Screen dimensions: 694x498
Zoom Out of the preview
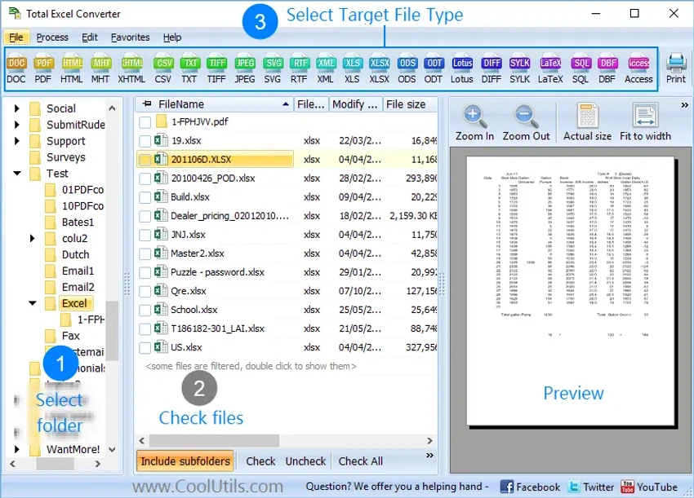[526, 123]
